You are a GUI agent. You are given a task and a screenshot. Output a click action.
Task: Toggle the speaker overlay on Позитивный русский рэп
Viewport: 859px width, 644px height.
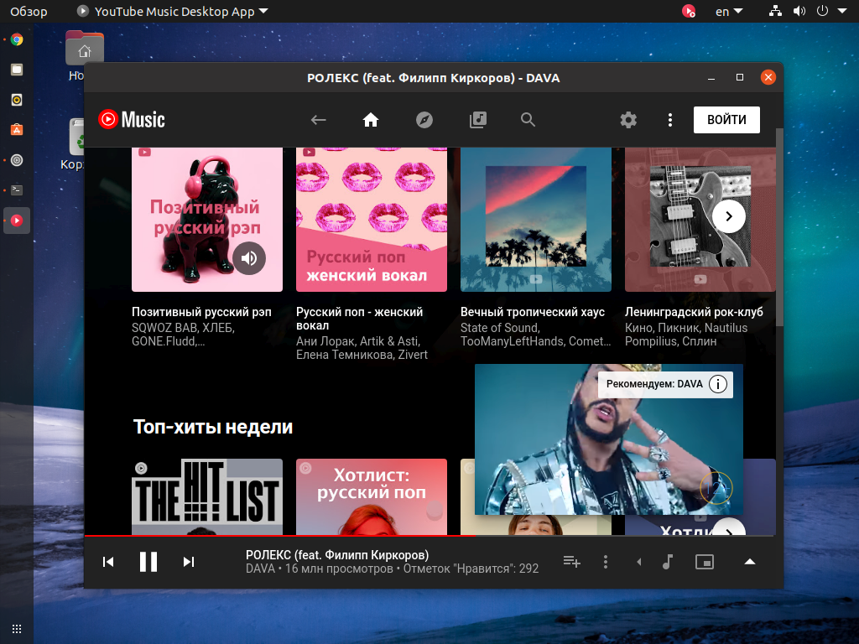[249, 257]
